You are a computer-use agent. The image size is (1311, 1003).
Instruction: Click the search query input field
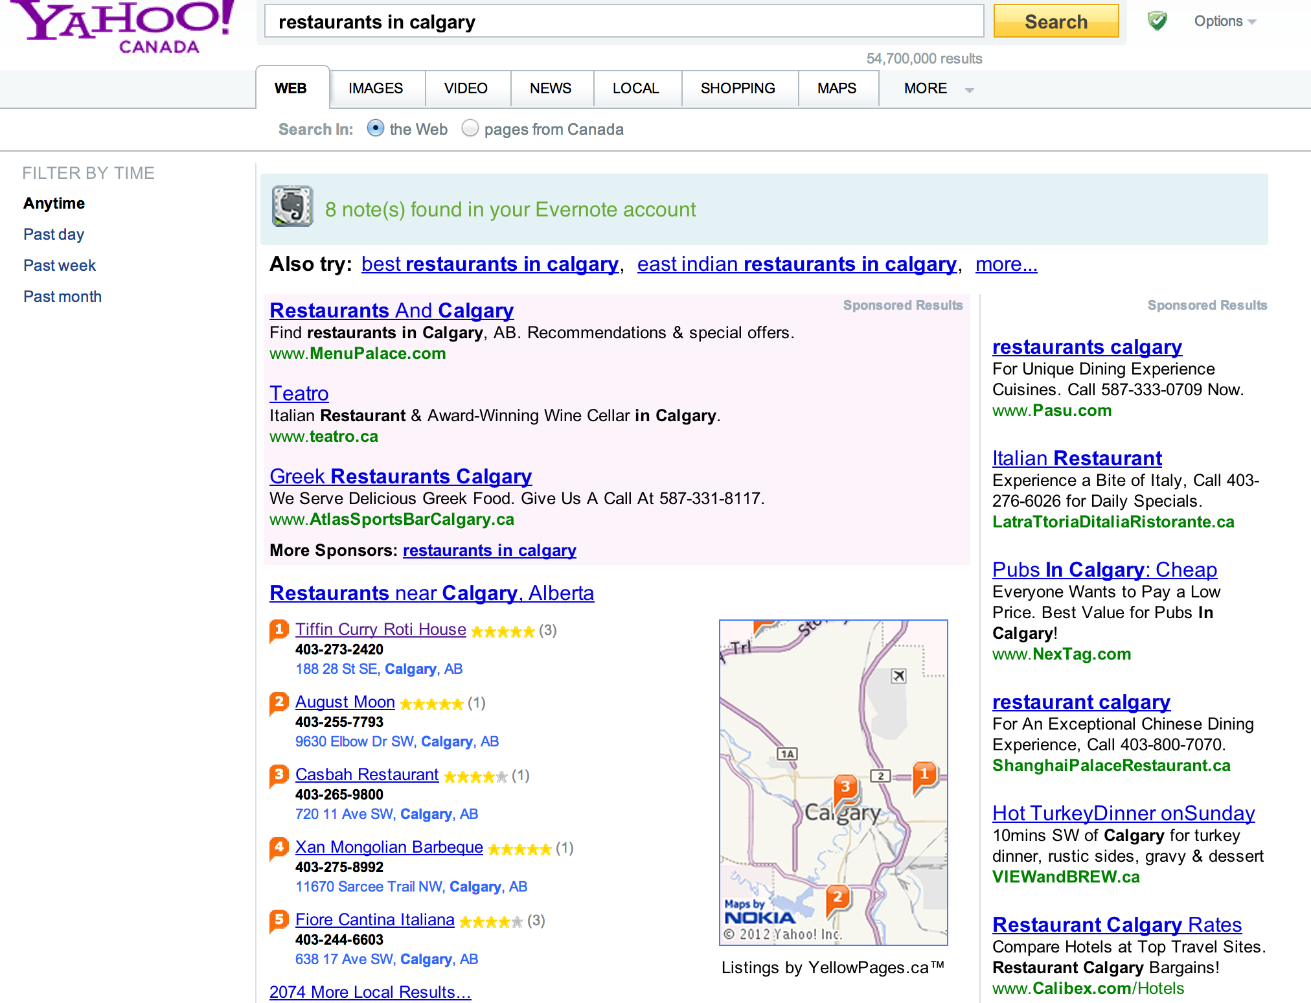coord(624,21)
